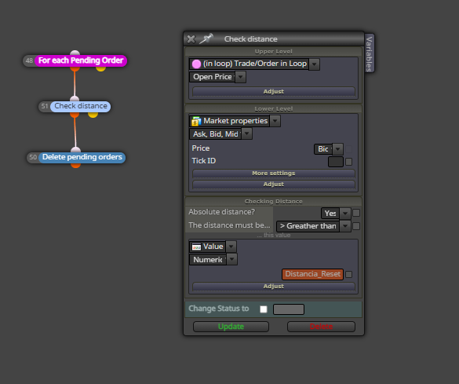This screenshot has width=459, height=384.
Task: Toggle the checkbox next to Tick ID
Action: 348,162
